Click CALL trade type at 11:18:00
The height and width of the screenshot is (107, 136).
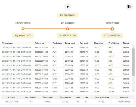[55, 88]
